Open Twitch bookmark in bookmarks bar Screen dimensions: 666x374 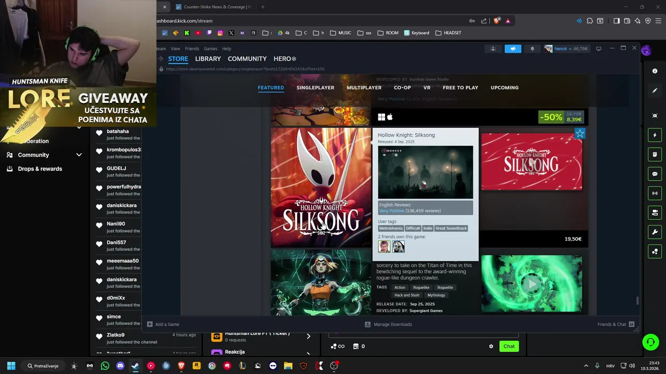[209, 33]
